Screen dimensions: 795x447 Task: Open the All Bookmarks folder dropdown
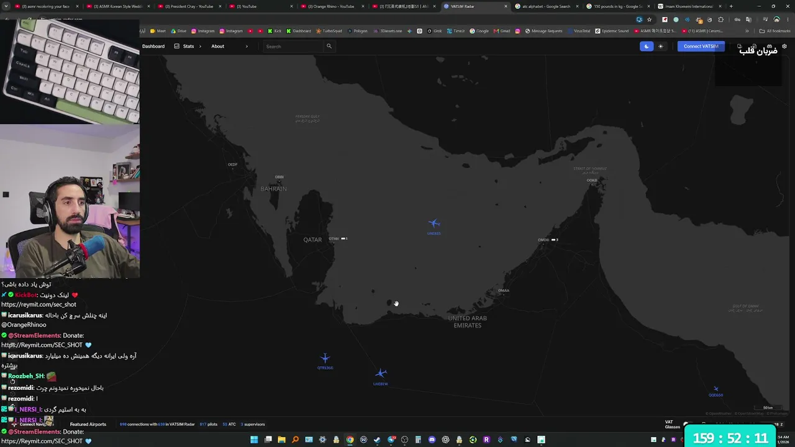pos(775,31)
